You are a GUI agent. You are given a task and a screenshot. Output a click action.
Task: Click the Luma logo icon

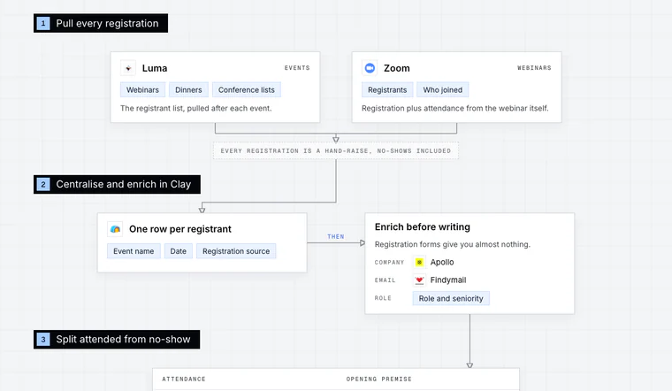128,68
